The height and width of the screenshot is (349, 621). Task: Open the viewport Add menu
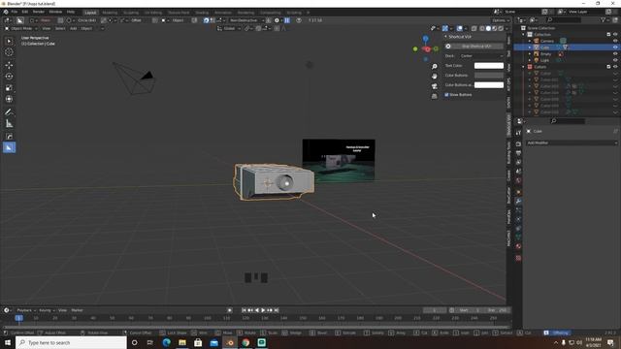(x=74, y=28)
